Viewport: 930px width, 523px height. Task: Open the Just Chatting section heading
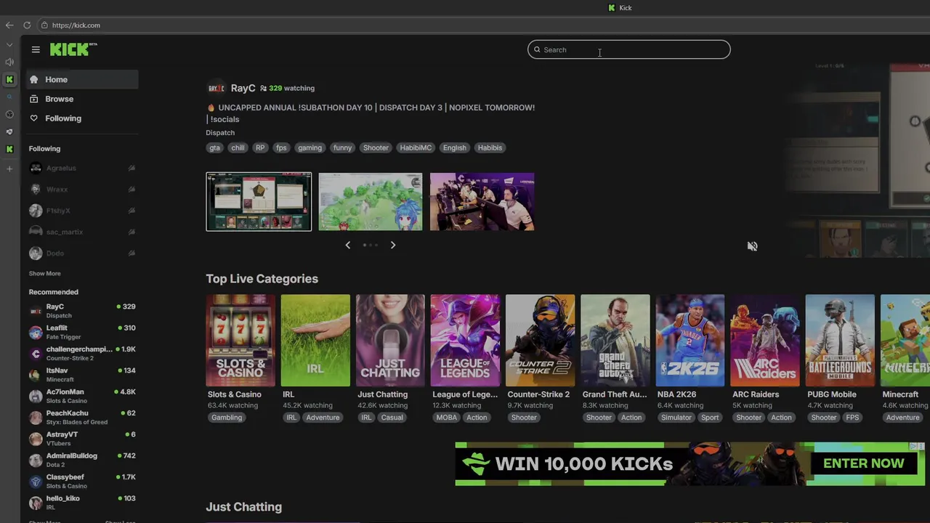point(244,507)
